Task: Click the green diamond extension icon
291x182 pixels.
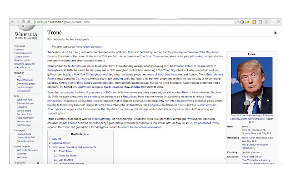Action: click(248, 22)
